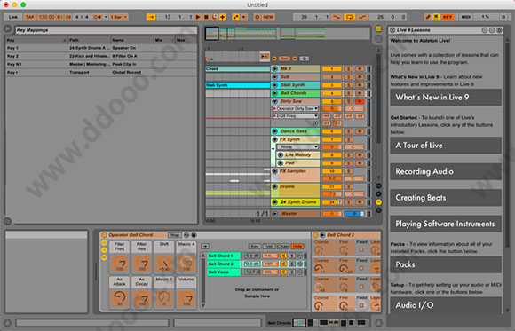515x331 pixels.
Task: Toggle the KEY map mode switch
Action: point(448,17)
